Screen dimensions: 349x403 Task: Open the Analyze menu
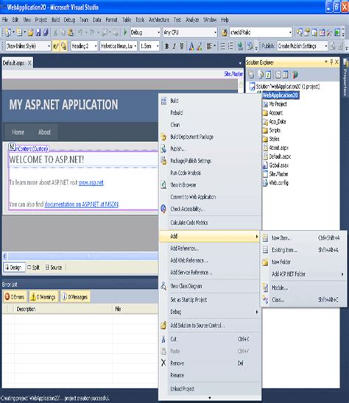[x=192, y=20]
